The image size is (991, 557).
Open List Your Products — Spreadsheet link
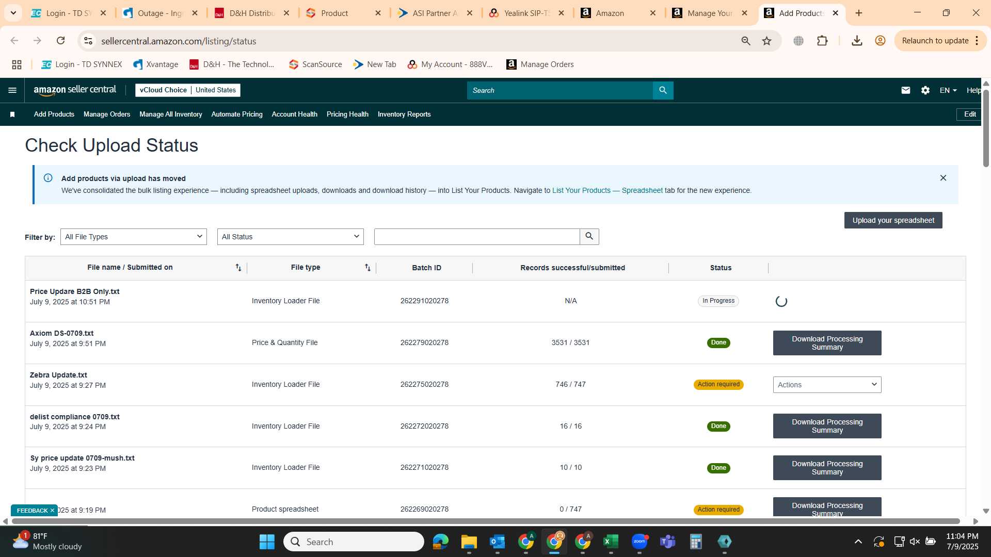tap(607, 190)
